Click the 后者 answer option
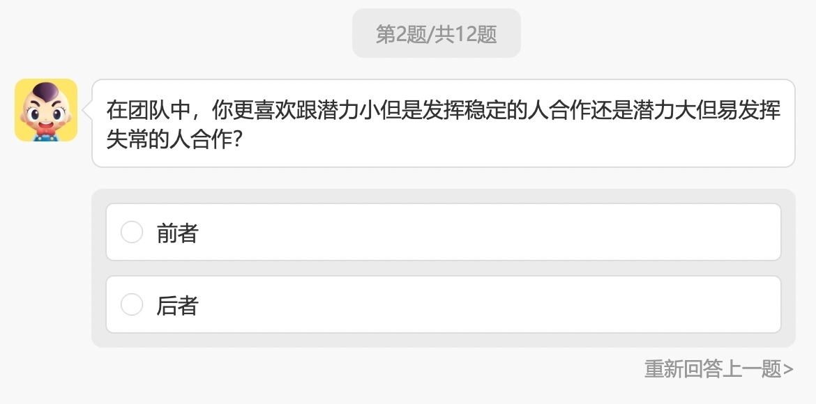The width and height of the screenshot is (816, 404). (x=444, y=304)
